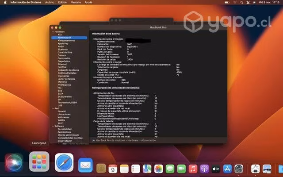
Task: Open Spotlight search magnifier
Action: [x=242, y=2]
